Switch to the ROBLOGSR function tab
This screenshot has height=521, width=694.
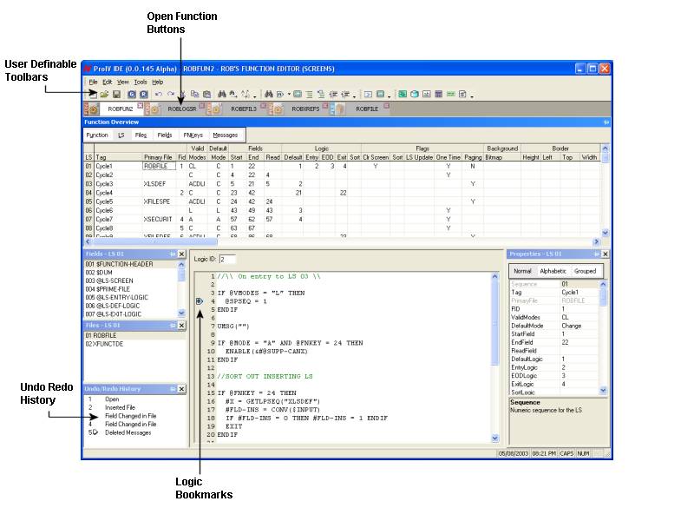coord(182,109)
